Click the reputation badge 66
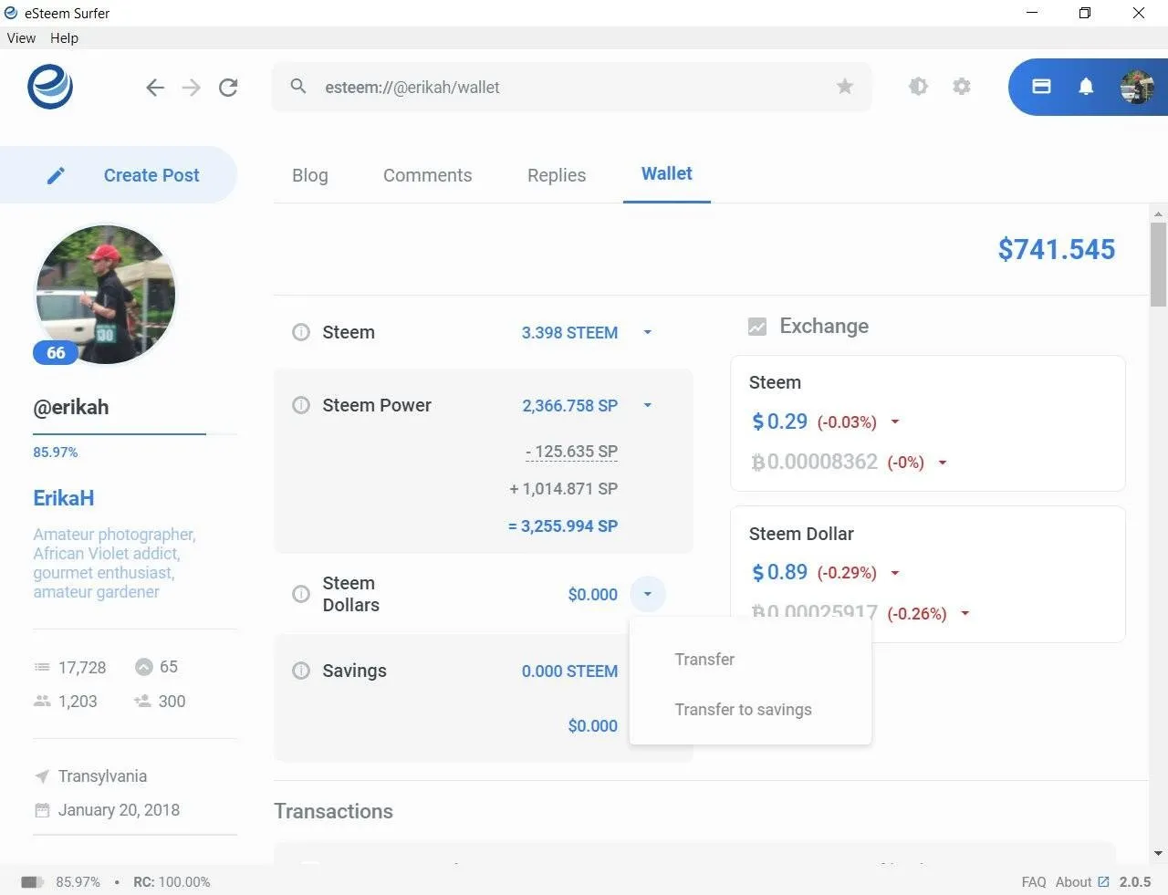Viewport: 1168px width, 895px height. (56, 353)
